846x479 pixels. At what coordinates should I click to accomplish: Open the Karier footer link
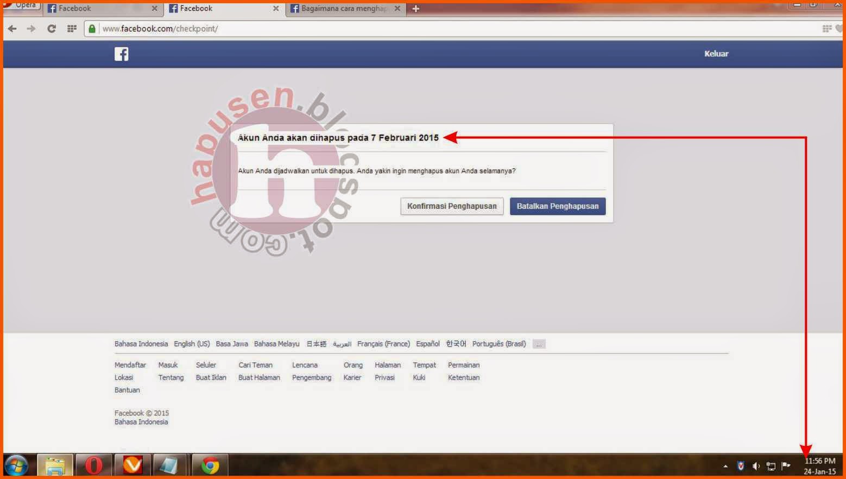pos(352,378)
